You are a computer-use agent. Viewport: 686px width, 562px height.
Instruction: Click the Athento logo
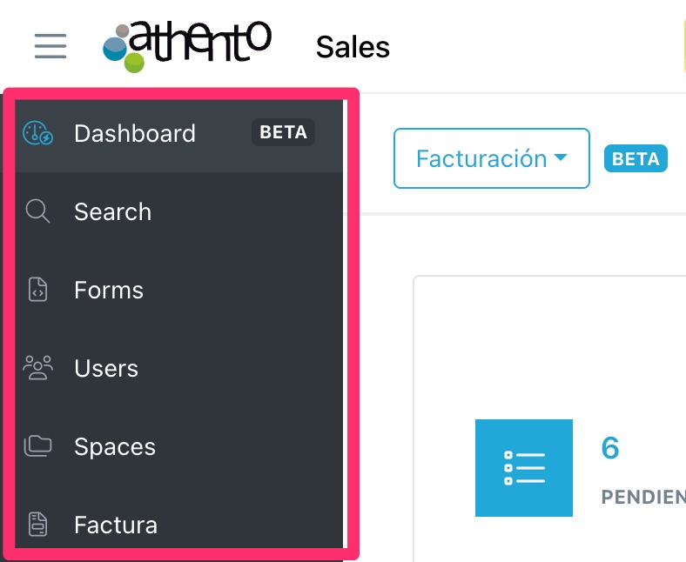187,45
